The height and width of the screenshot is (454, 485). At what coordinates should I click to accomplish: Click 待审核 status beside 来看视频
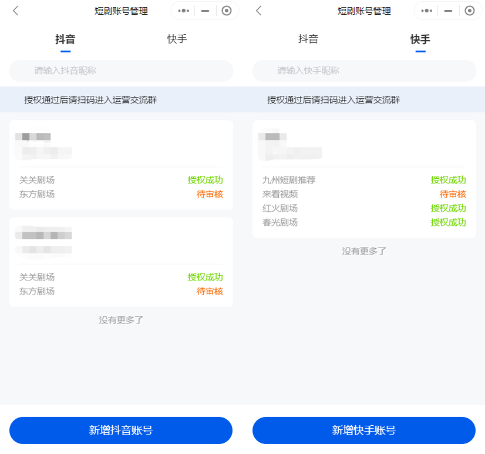[x=453, y=194]
